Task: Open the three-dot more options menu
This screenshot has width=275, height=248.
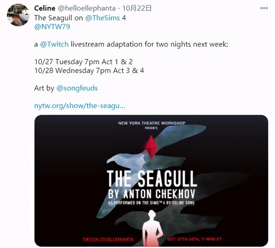Action: (264, 8)
